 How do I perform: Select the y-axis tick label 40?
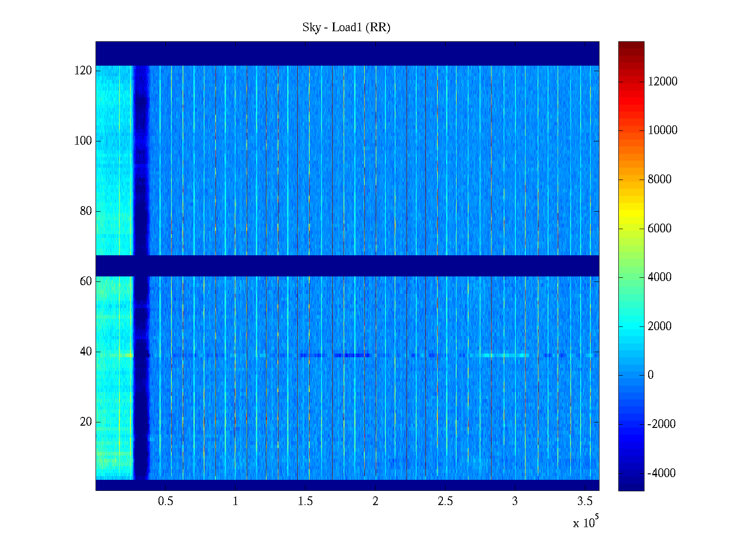click(x=86, y=352)
